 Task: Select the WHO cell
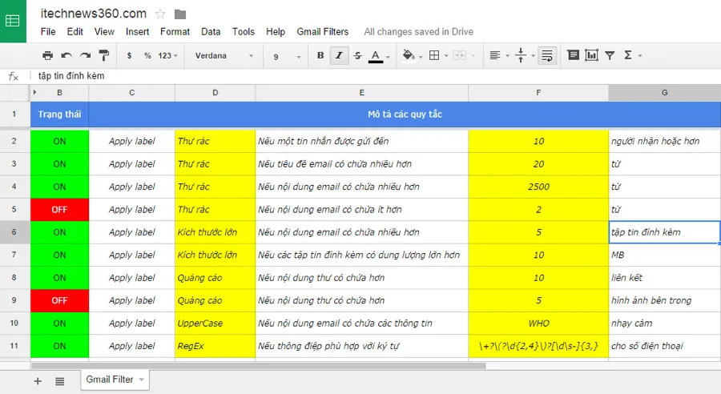coord(538,324)
